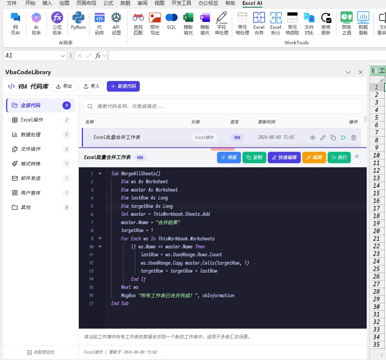Select 全部代码 category in sidebar
The width and height of the screenshot is (386, 360).
tap(41, 105)
